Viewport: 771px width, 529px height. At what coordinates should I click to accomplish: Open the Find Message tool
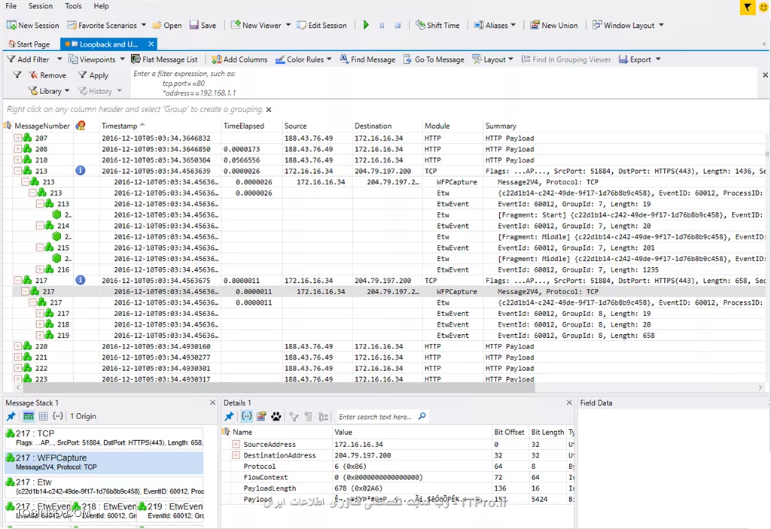pyautogui.click(x=367, y=59)
